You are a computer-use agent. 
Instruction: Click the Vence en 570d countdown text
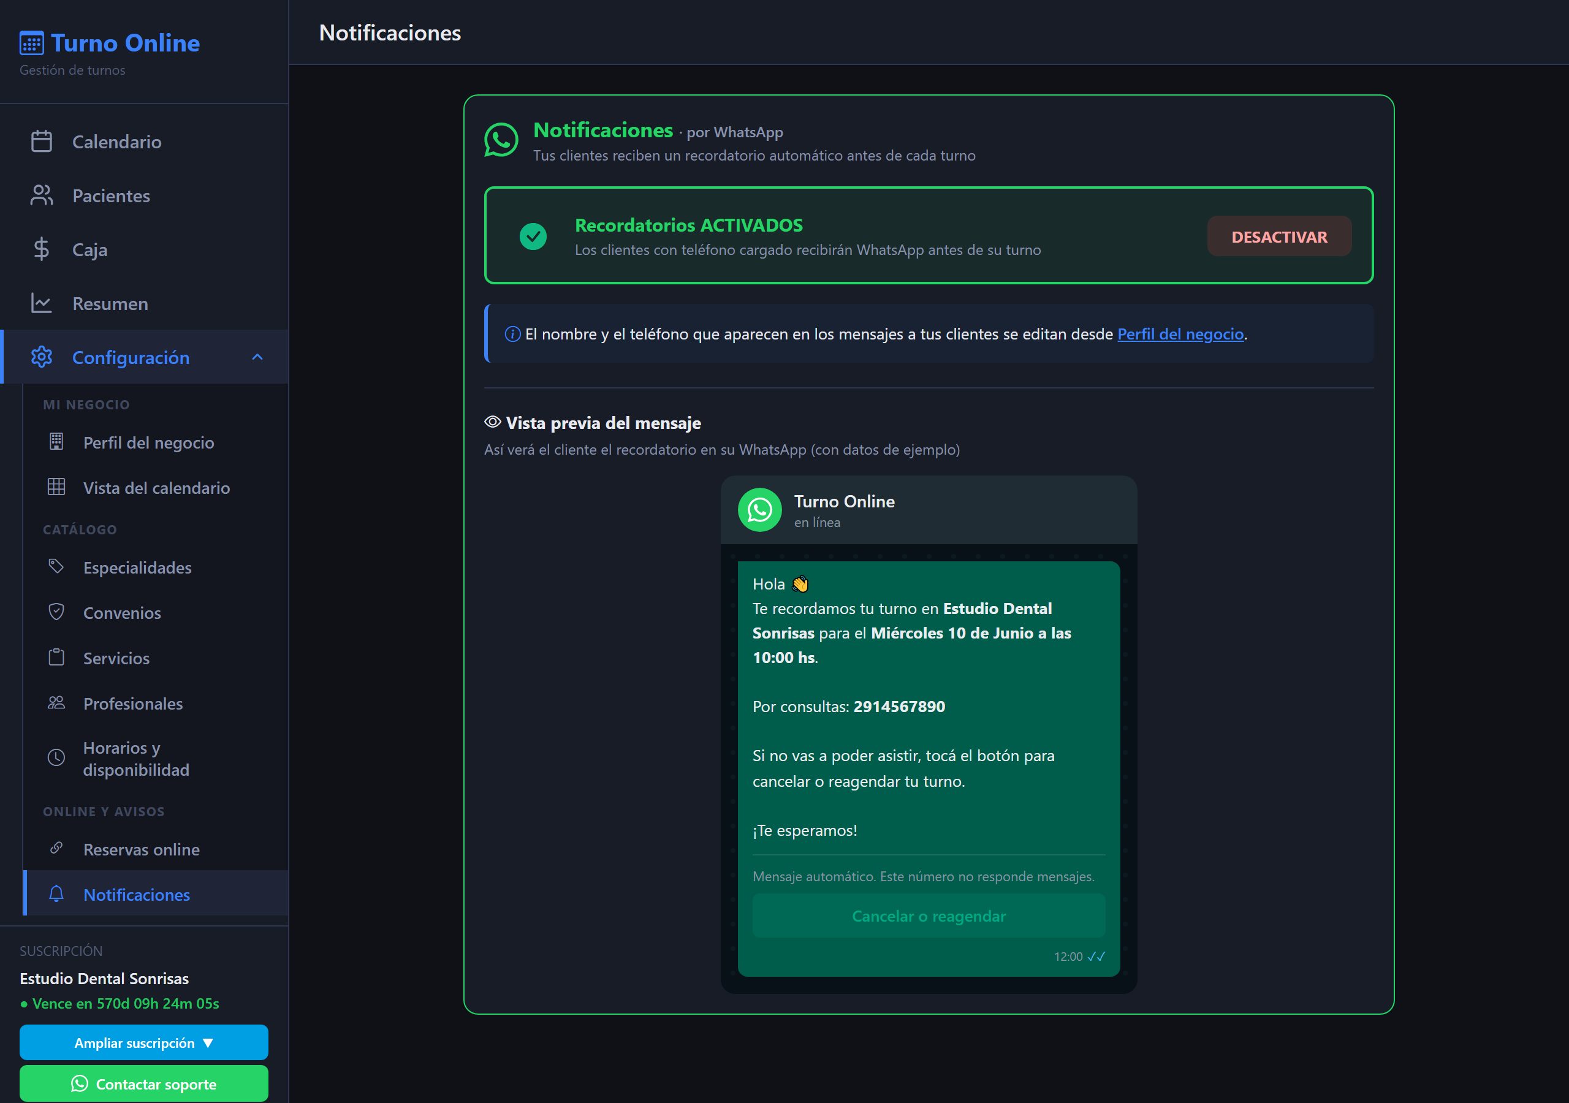pos(126,1004)
